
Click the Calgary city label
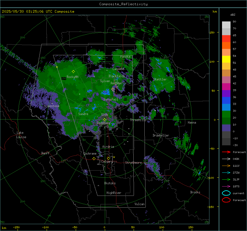[x=107, y=162]
